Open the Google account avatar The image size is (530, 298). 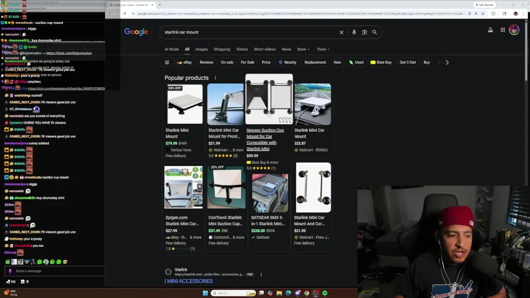coord(514,30)
